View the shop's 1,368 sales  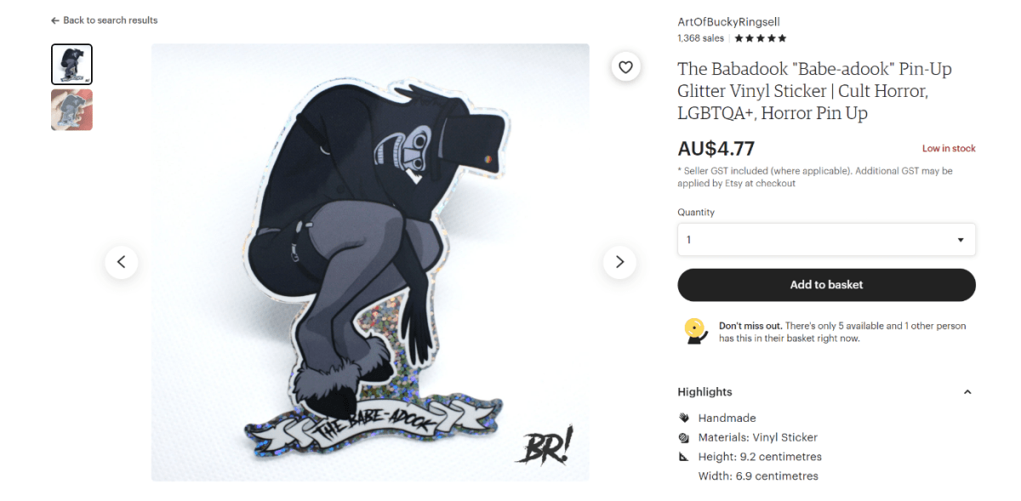pyautogui.click(x=700, y=38)
